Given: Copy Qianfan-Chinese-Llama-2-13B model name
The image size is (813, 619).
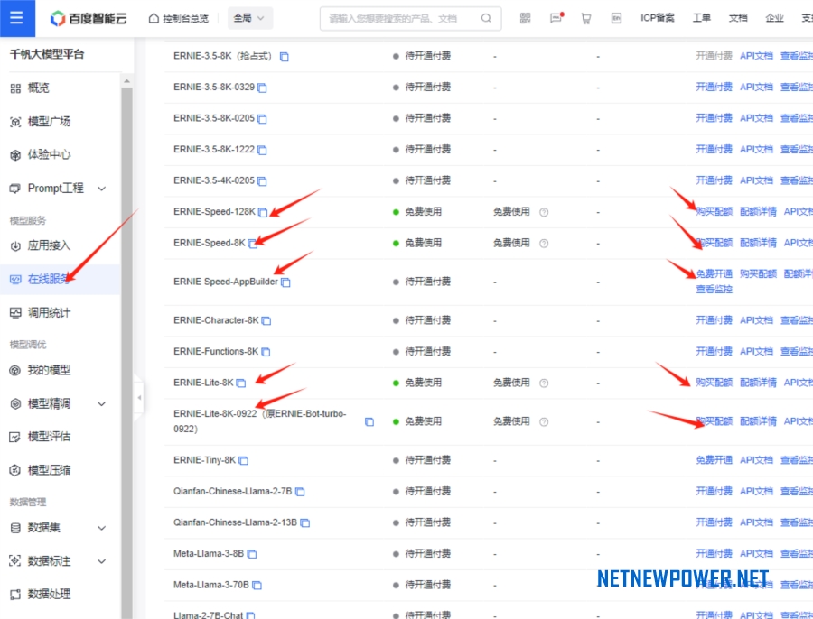Looking at the screenshot, I should coord(305,522).
